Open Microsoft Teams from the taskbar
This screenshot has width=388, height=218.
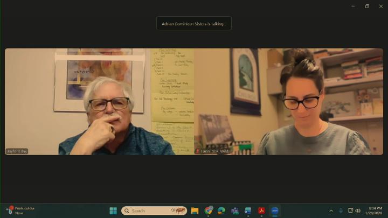coord(235,210)
